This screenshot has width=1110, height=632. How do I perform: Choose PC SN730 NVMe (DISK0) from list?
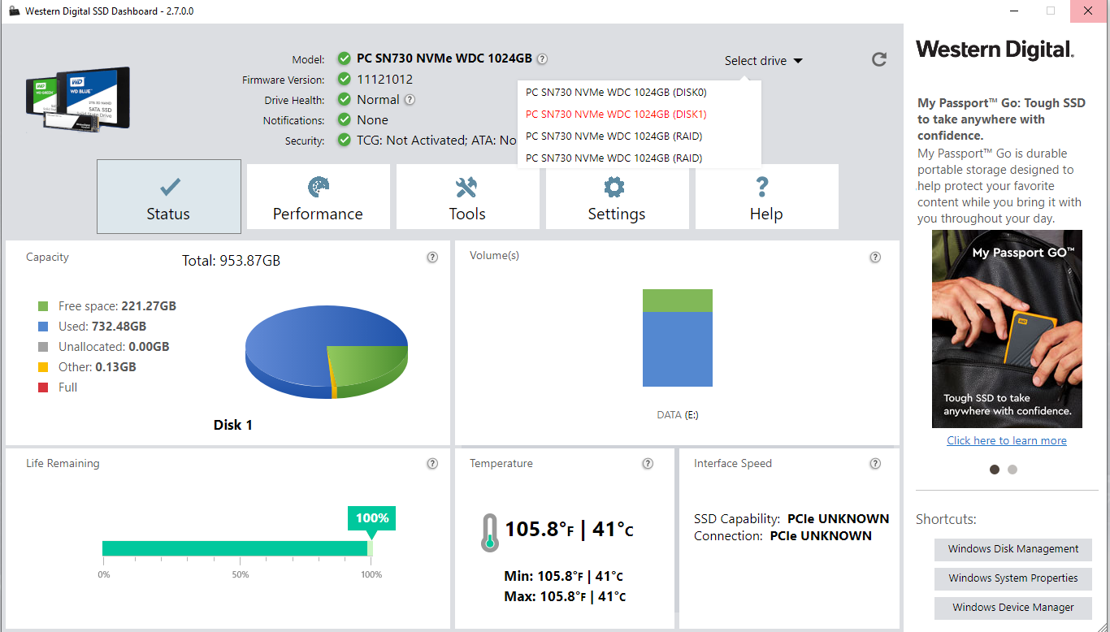pyautogui.click(x=639, y=93)
